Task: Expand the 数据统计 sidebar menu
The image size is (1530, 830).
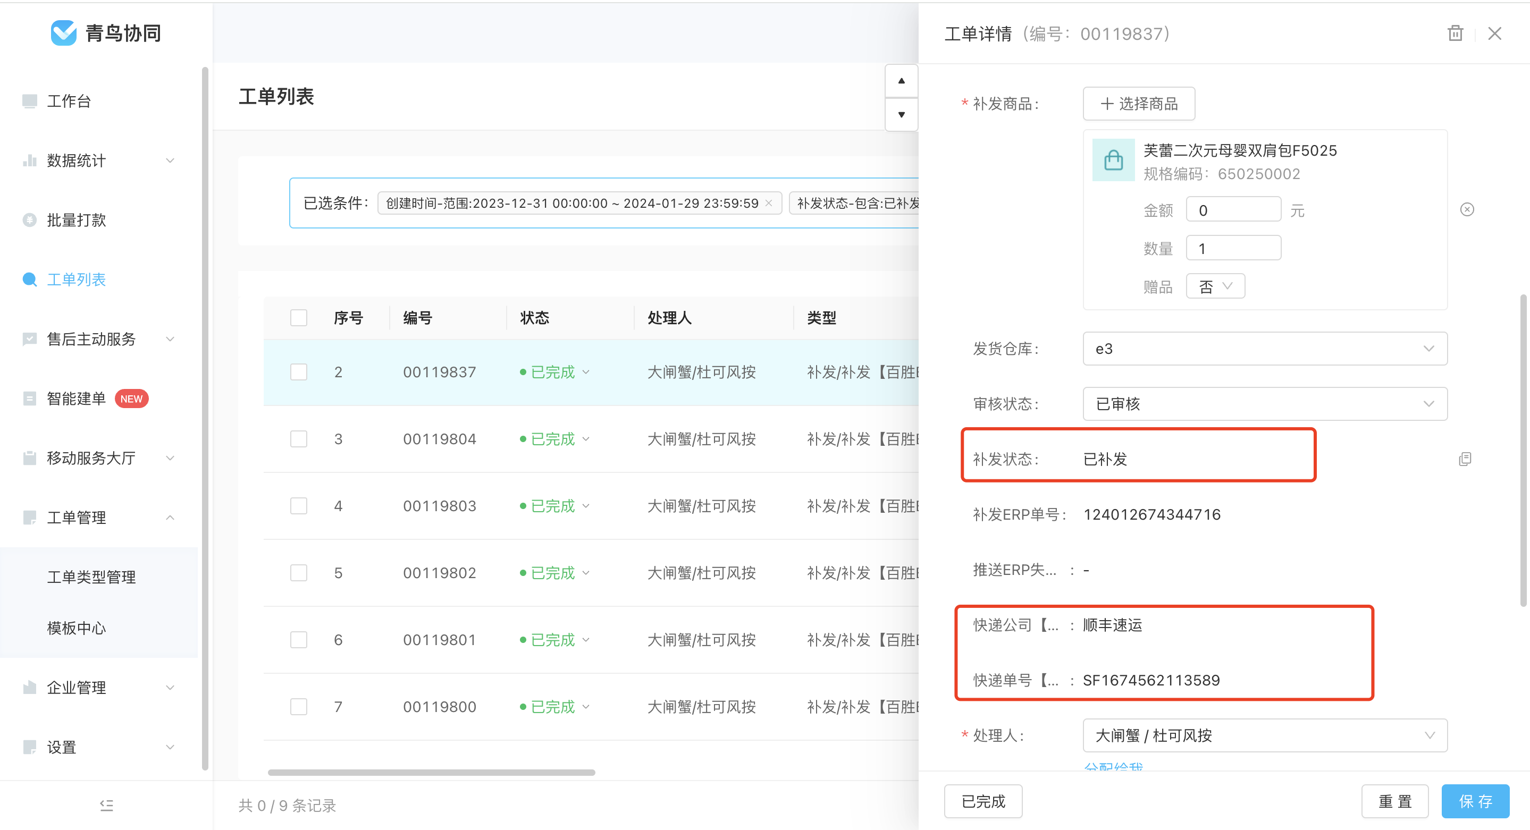Action: coord(98,160)
